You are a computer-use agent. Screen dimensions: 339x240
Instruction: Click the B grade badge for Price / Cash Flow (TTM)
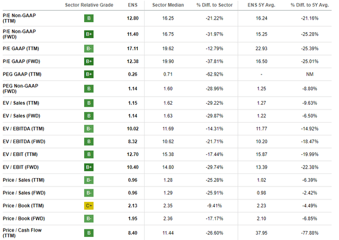click(89, 233)
